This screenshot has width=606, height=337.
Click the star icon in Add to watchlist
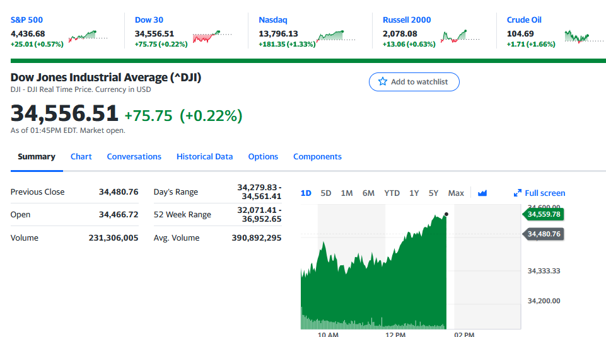(383, 81)
